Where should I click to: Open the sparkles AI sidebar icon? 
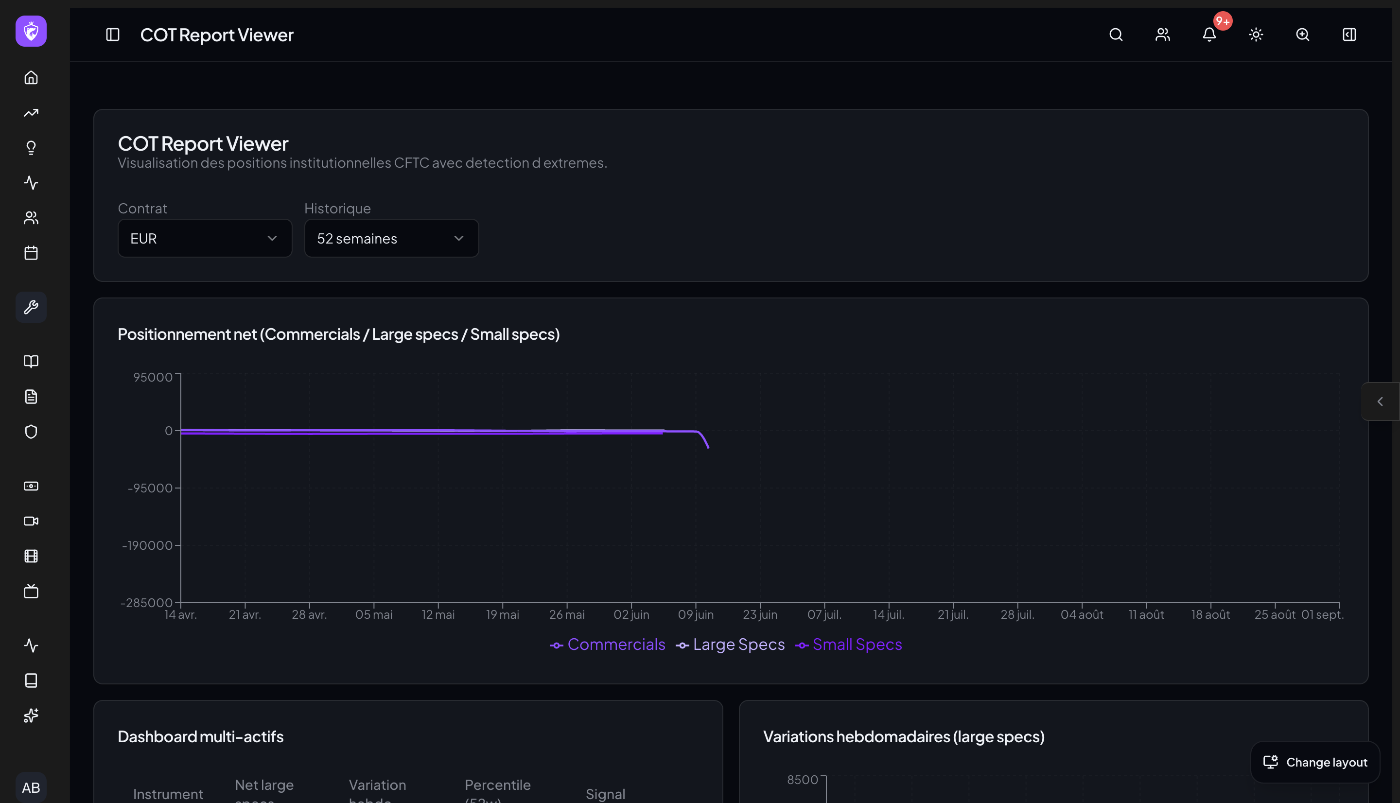point(31,716)
